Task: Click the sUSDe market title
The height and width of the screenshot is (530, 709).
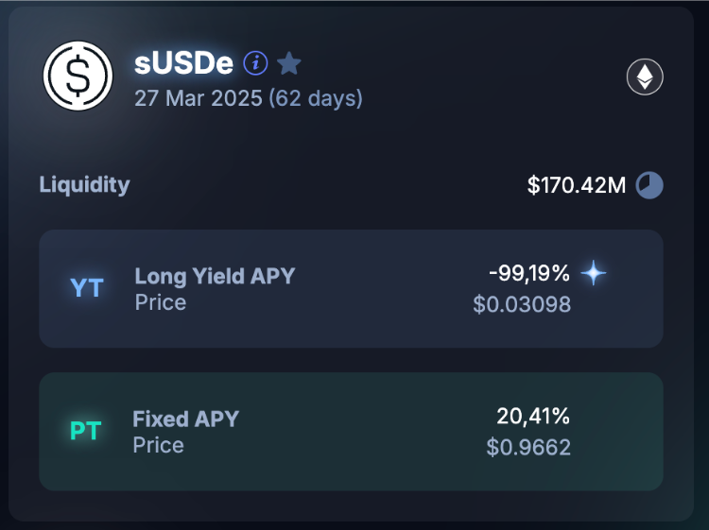Action: (183, 62)
